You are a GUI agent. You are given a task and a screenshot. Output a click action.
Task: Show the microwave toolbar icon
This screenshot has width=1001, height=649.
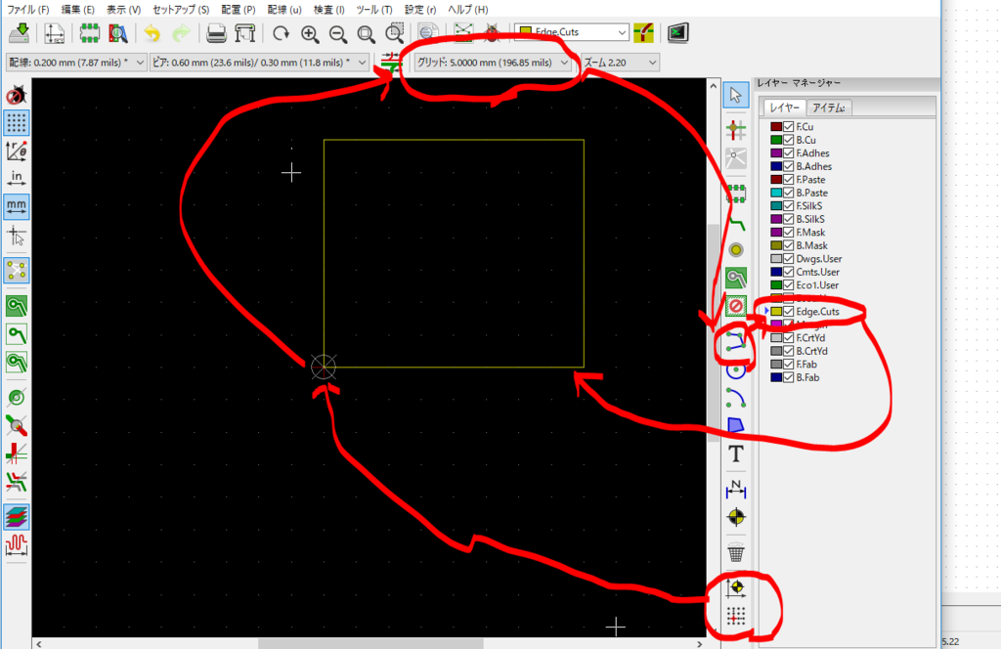click(16, 545)
